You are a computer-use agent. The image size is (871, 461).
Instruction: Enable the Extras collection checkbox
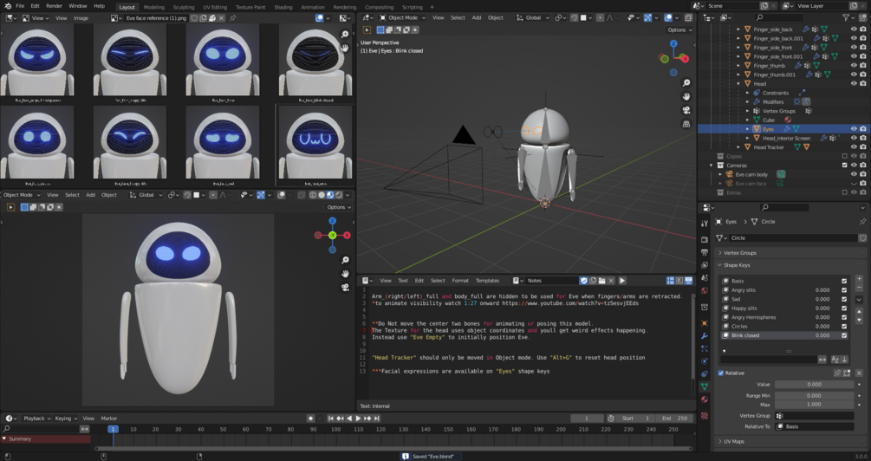845,192
